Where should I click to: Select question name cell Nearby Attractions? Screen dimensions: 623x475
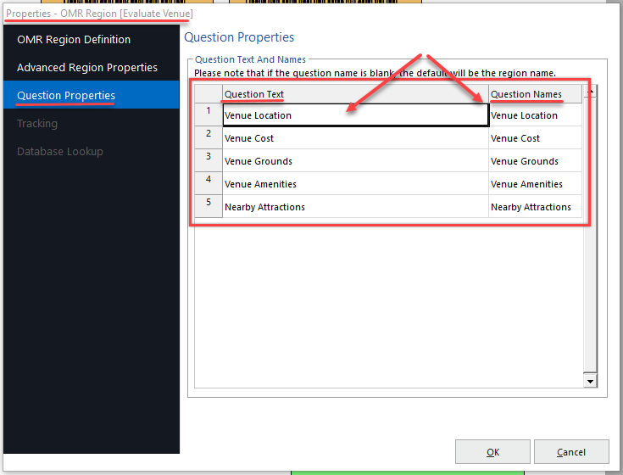[535, 207]
